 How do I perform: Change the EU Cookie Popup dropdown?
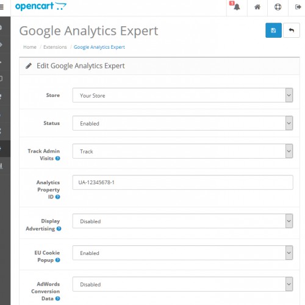[182, 253]
